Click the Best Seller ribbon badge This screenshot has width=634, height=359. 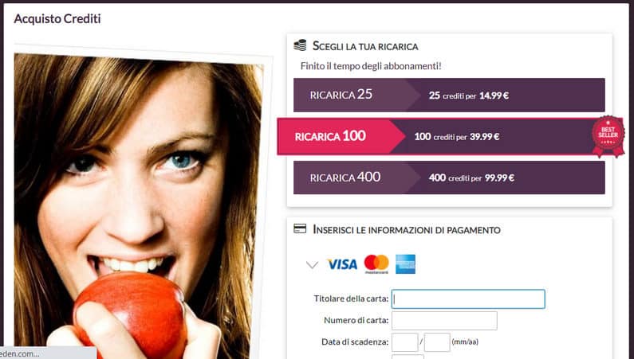[608, 136]
